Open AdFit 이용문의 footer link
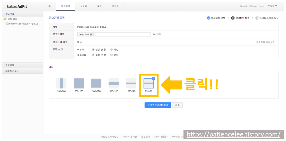Viewport: 286px width, 141px height. point(161,137)
